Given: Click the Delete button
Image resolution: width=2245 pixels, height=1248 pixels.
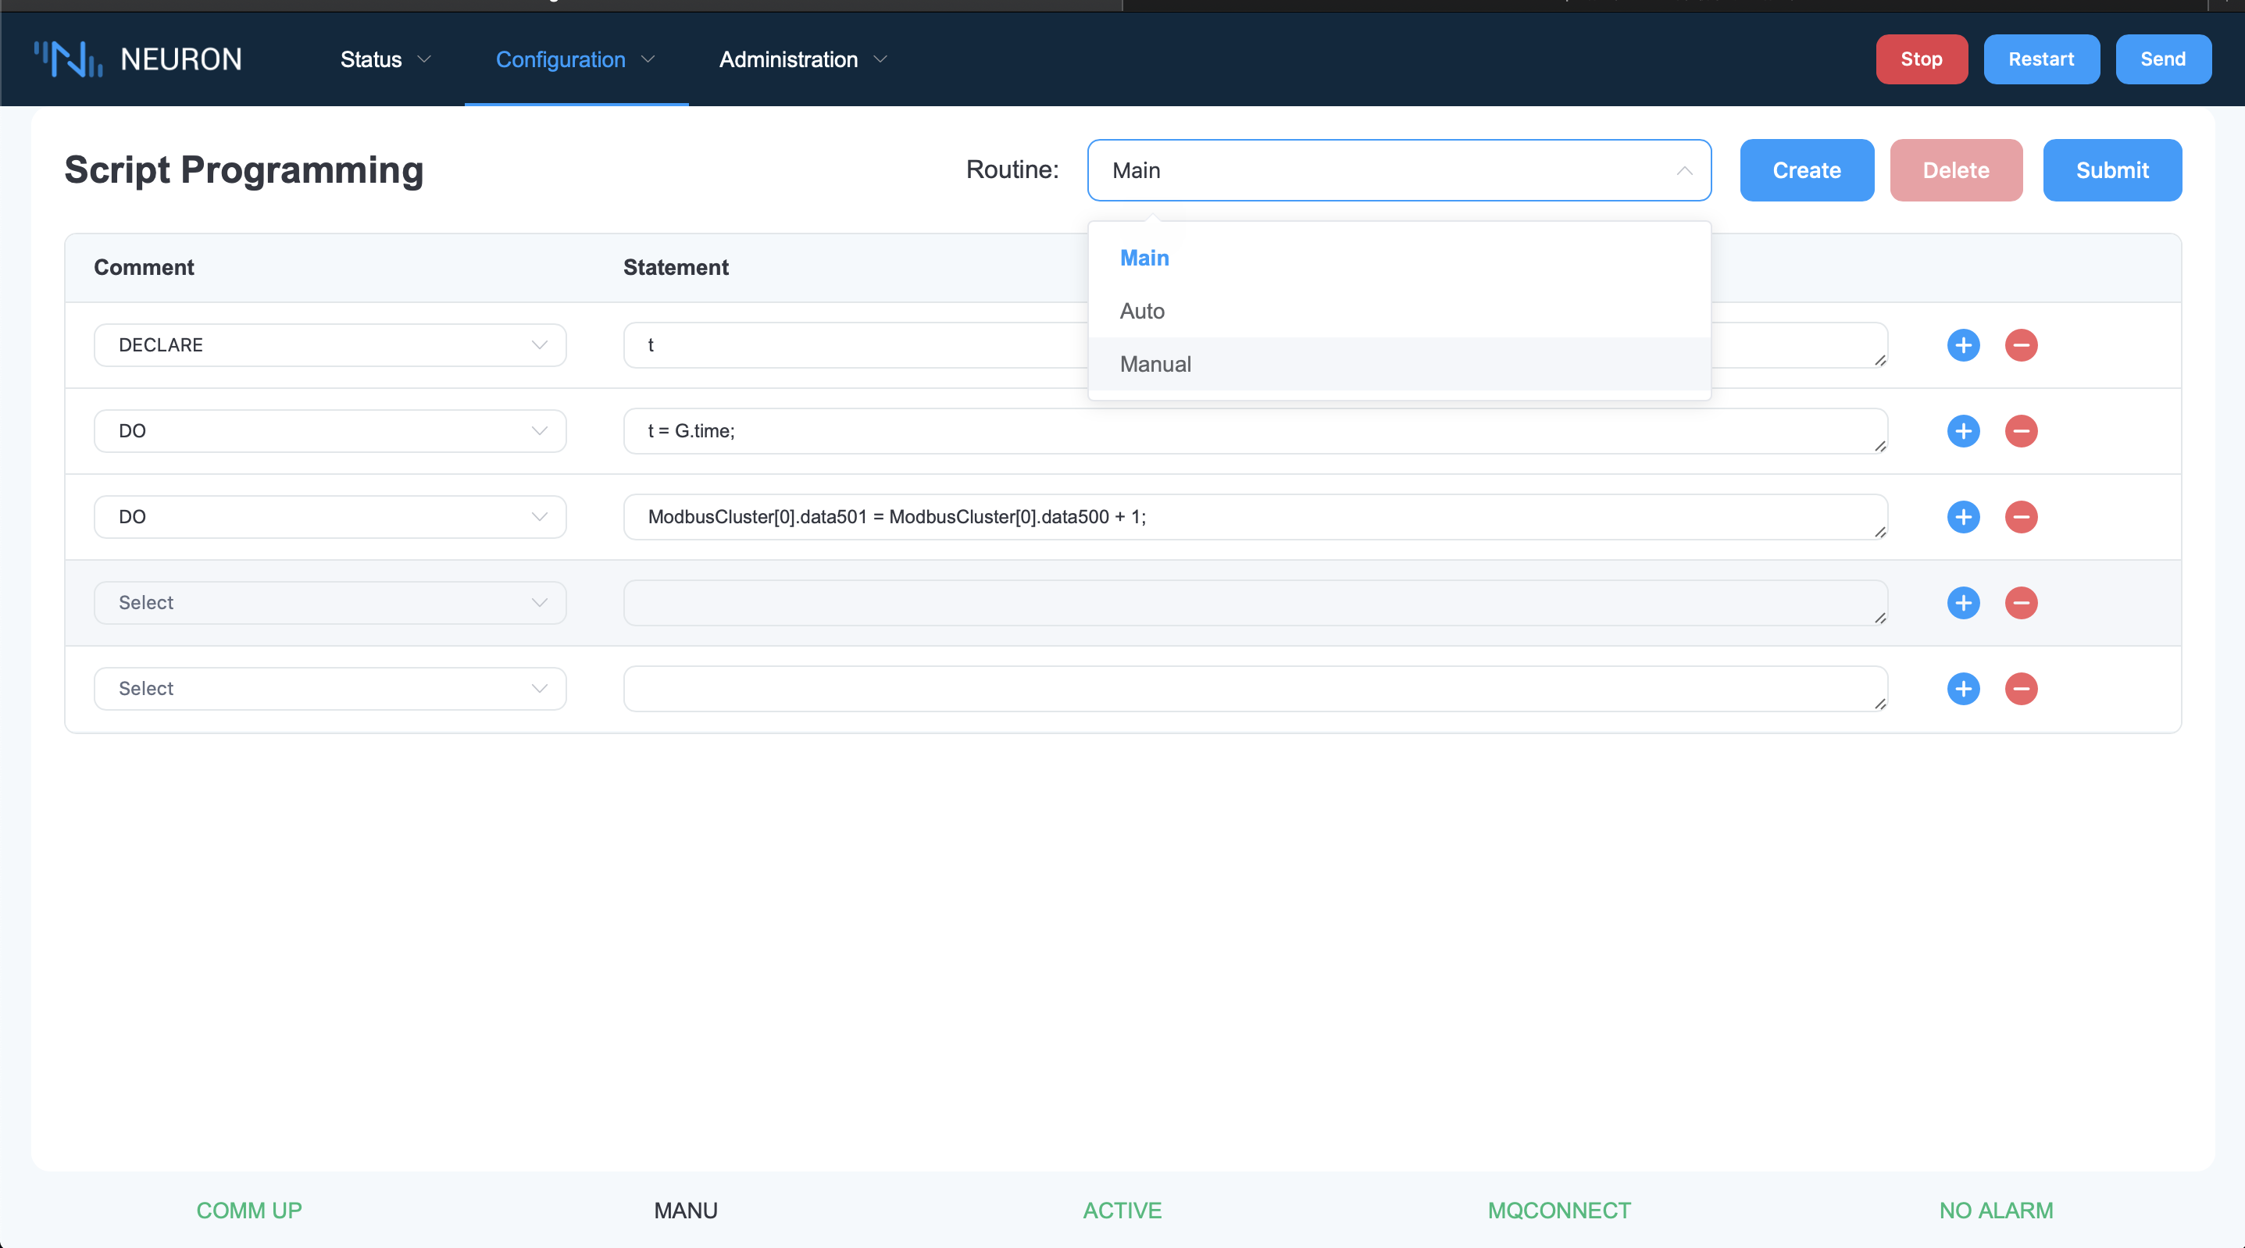Looking at the screenshot, I should point(1956,169).
